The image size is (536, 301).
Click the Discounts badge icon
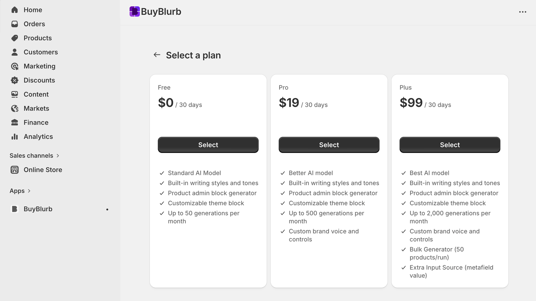15,80
